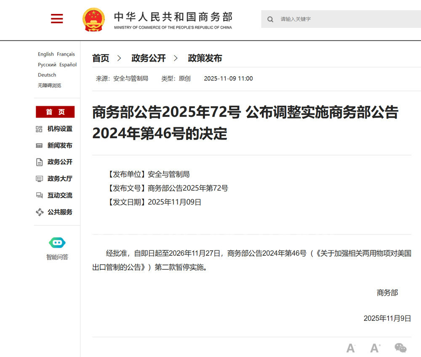Click the 机构设置 grid icon
The image size is (421, 357).
39,129
